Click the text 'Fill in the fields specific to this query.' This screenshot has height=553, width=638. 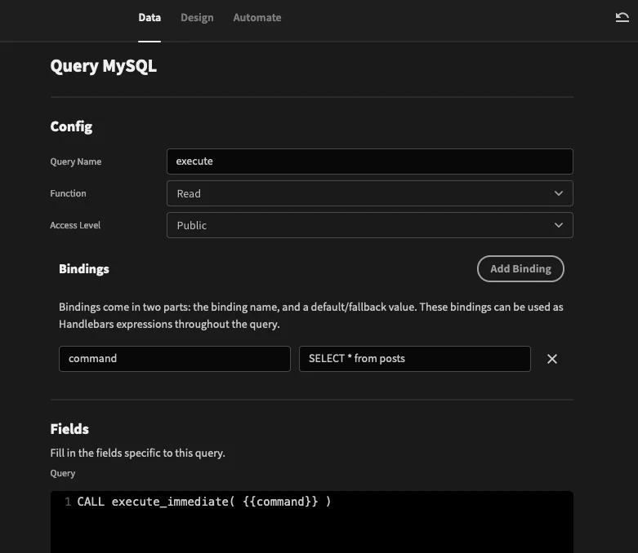(x=137, y=453)
